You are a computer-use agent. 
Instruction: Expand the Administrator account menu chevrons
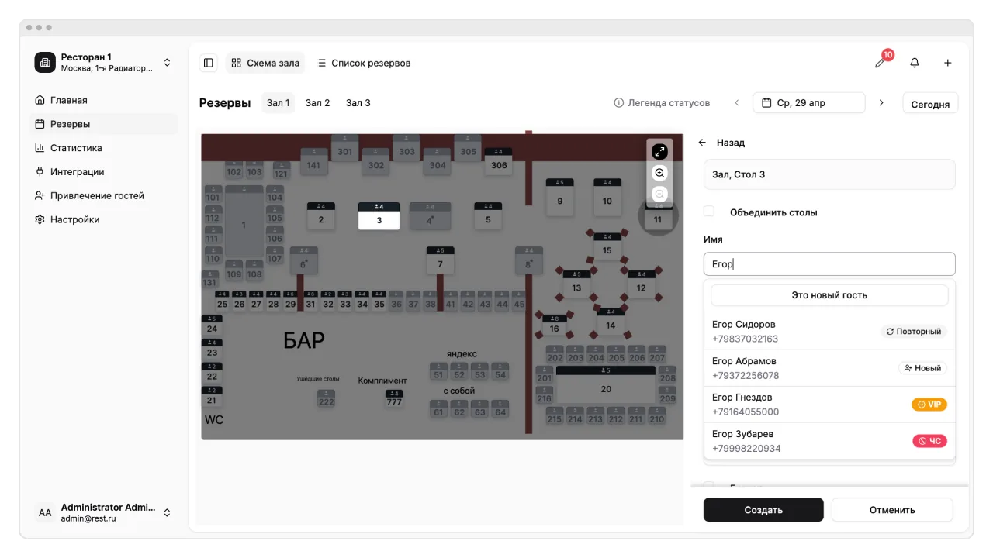(167, 512)
